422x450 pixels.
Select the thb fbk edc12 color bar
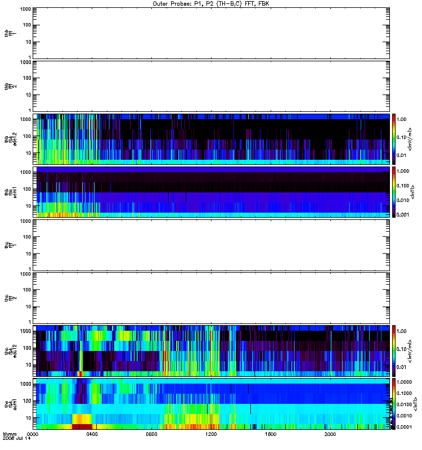point(394,139)
